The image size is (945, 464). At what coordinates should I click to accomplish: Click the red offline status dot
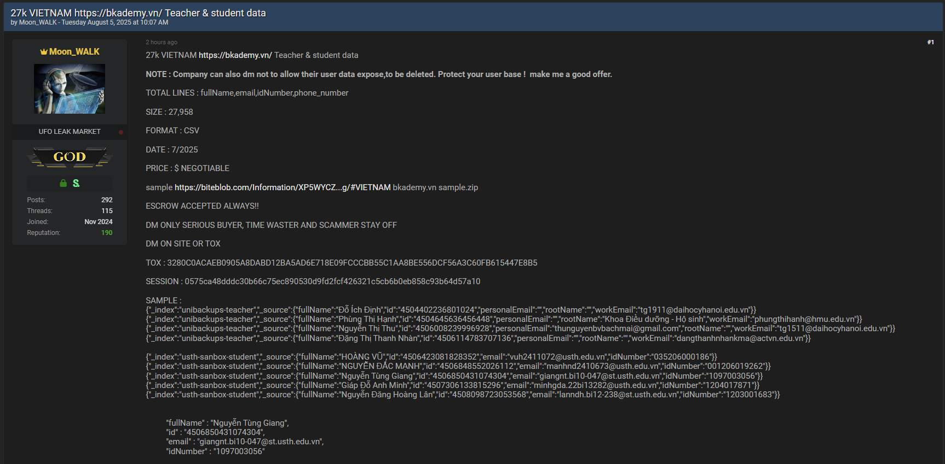[x=121, y=132]
